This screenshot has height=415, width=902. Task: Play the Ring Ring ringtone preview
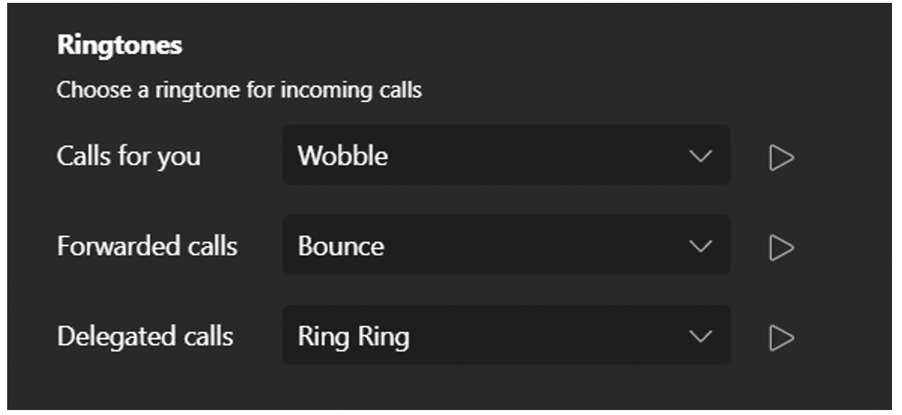[x=781, y=337]
